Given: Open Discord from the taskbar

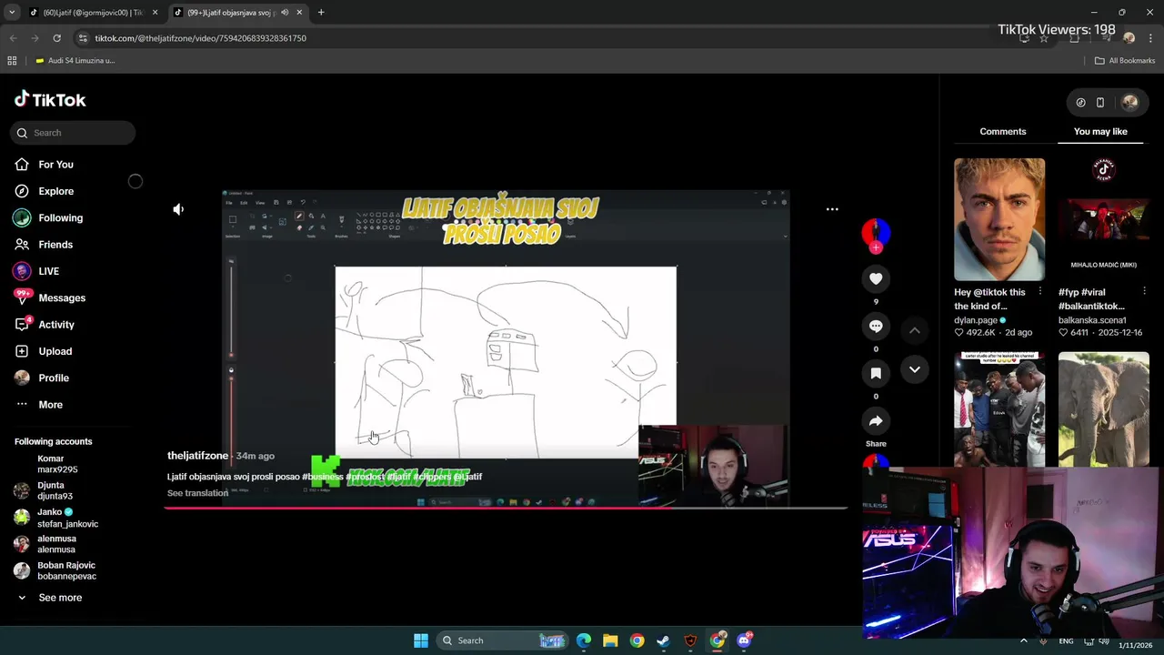Looking at the screenshot, I should coord(745,640).
